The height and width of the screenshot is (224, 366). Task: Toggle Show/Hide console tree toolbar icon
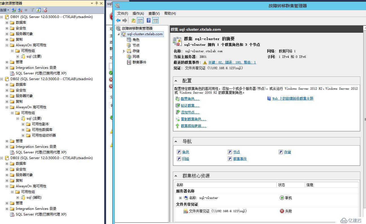click(140, 20)
